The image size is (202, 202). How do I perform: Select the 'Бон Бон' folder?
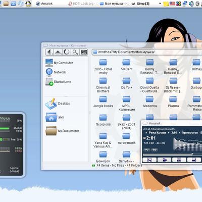click(x=103, y=157)
